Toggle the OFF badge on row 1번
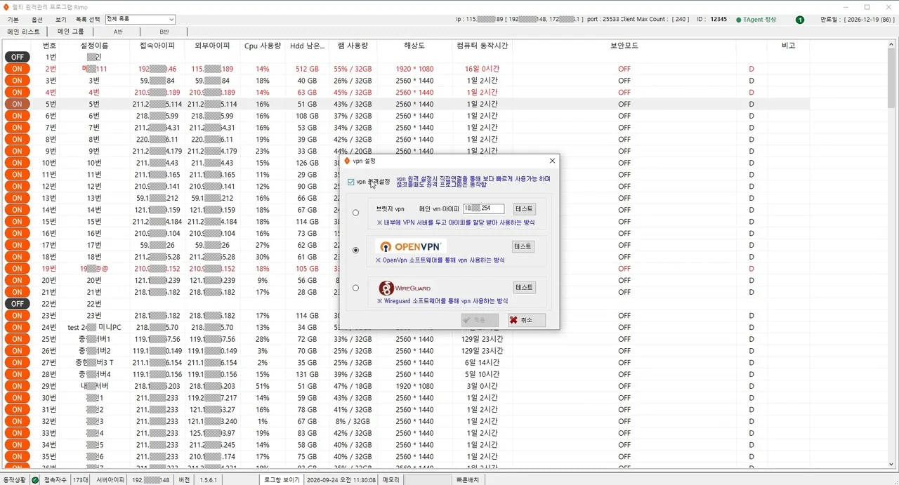 pos(17,57)
